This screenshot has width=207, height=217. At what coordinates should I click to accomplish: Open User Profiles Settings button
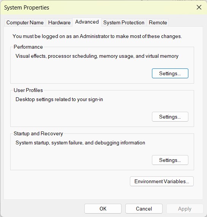coord(170,117)
